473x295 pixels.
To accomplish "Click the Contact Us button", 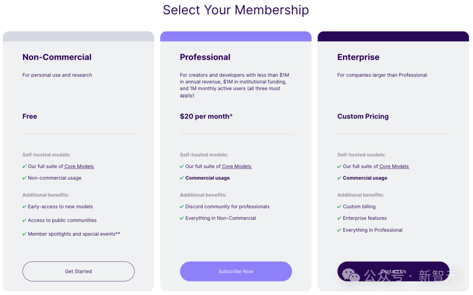I will [393, 271].
